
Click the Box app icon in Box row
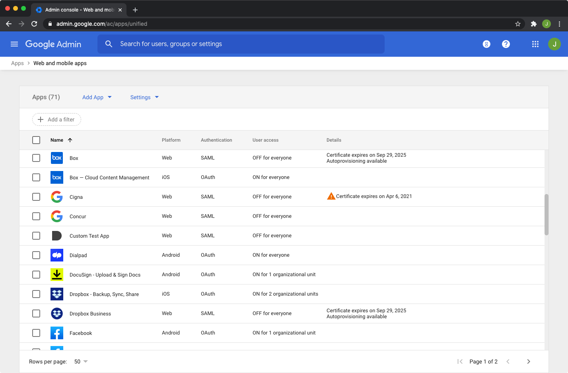point(57,158)
